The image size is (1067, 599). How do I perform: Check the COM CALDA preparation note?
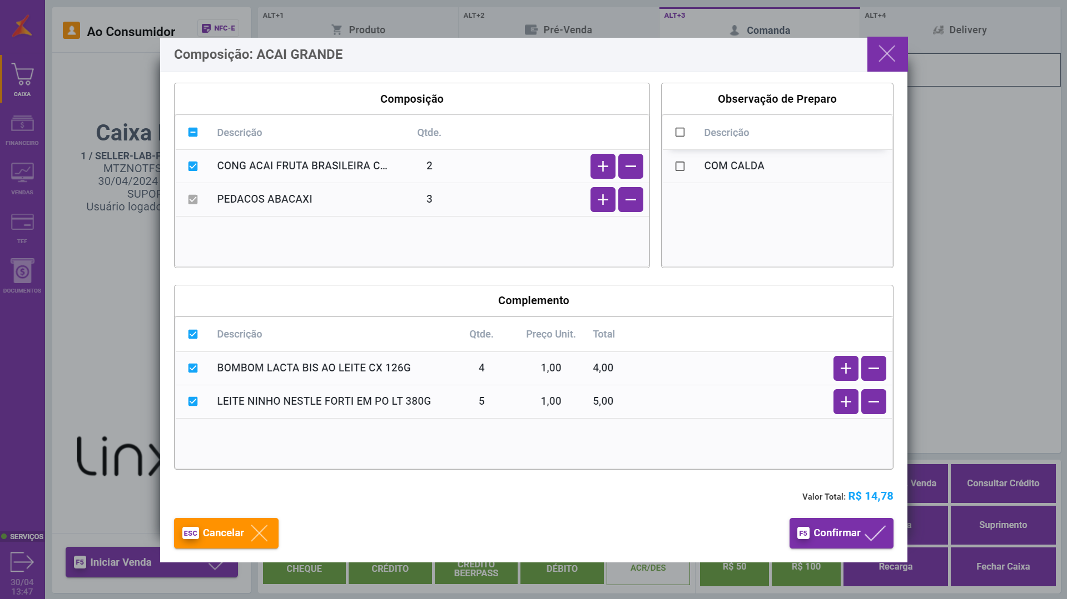(680, 167)
